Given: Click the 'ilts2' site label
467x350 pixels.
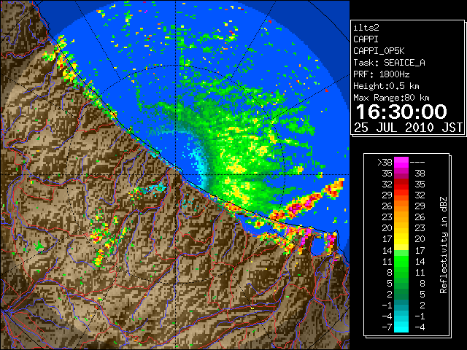Looking at the screenshot, I should [x=366, y=28].
